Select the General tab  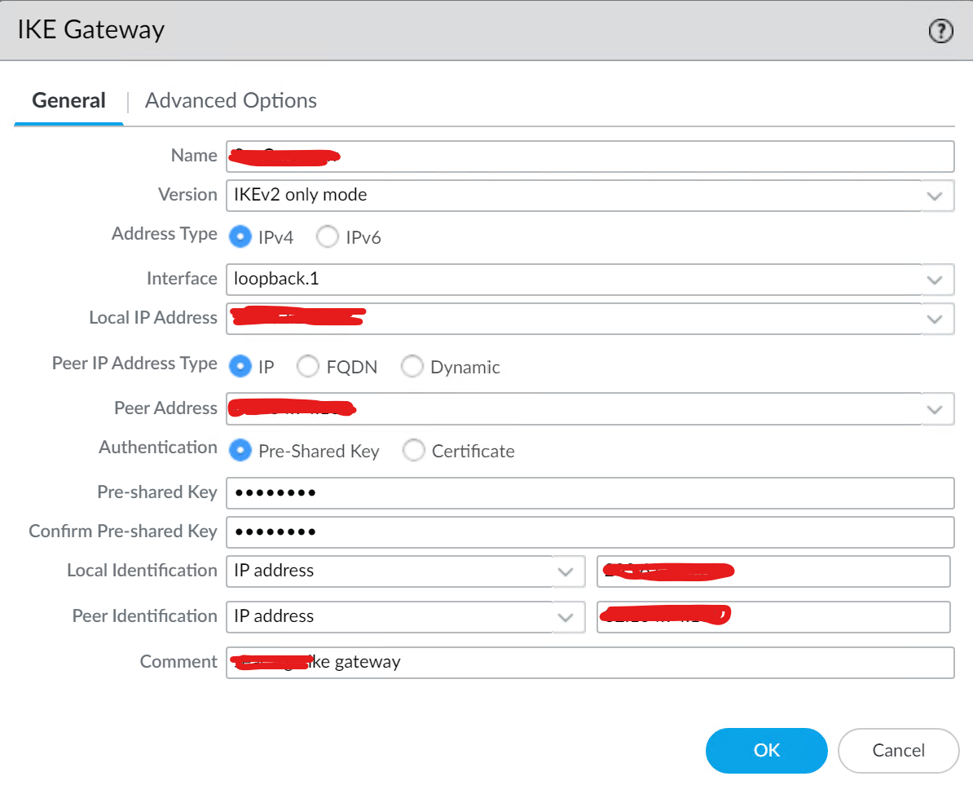68,100
